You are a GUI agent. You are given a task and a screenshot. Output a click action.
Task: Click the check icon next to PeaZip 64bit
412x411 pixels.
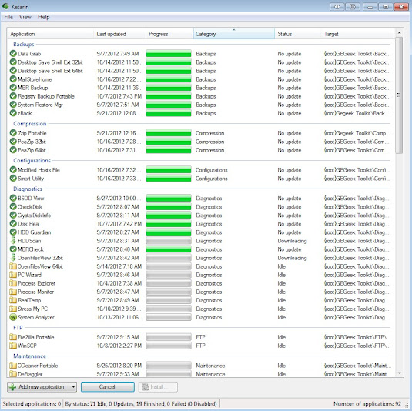pyautogui.click(x=13, y=150)
